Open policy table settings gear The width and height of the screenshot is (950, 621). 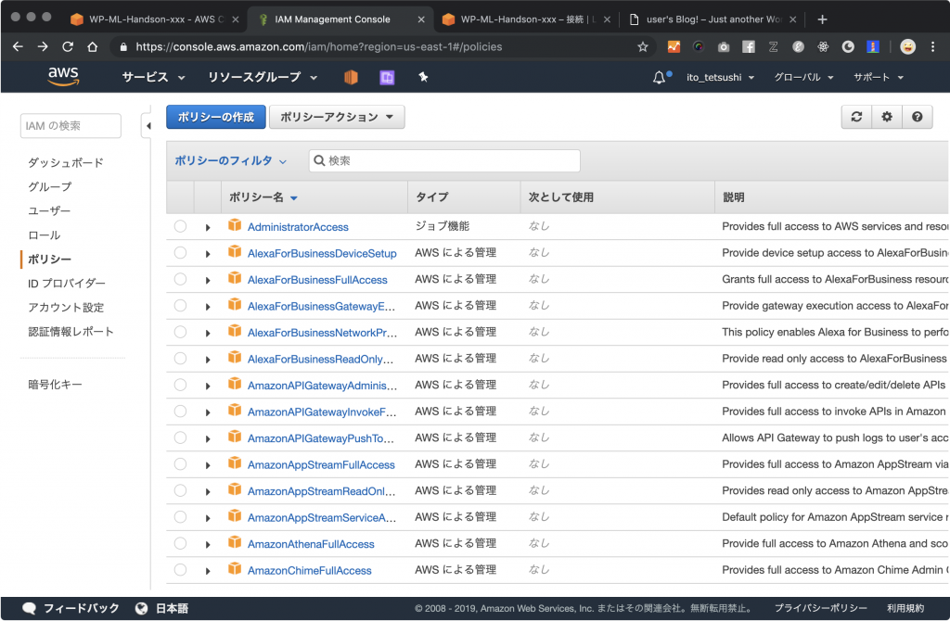(886, 117)
